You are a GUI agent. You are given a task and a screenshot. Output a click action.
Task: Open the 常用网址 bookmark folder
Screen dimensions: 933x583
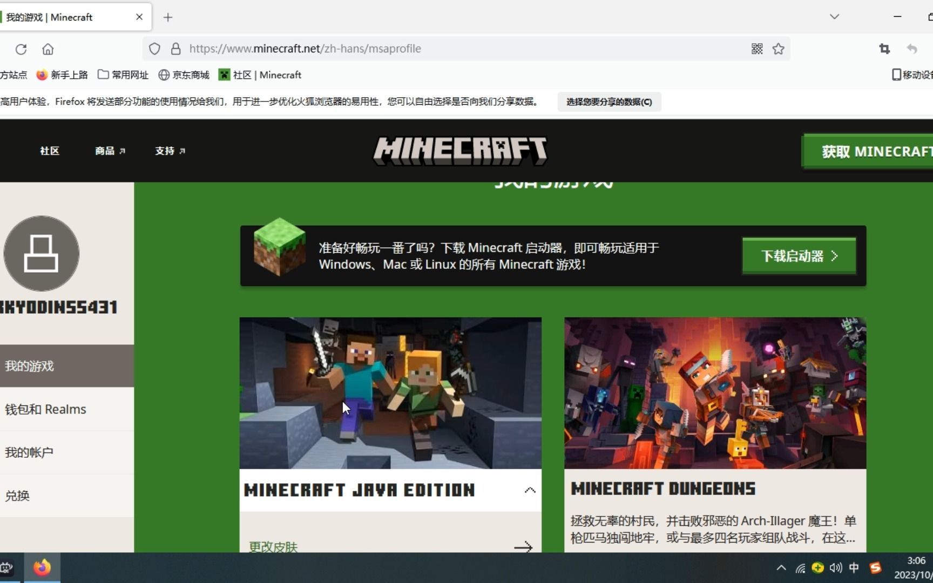click(x=123, y=75)
